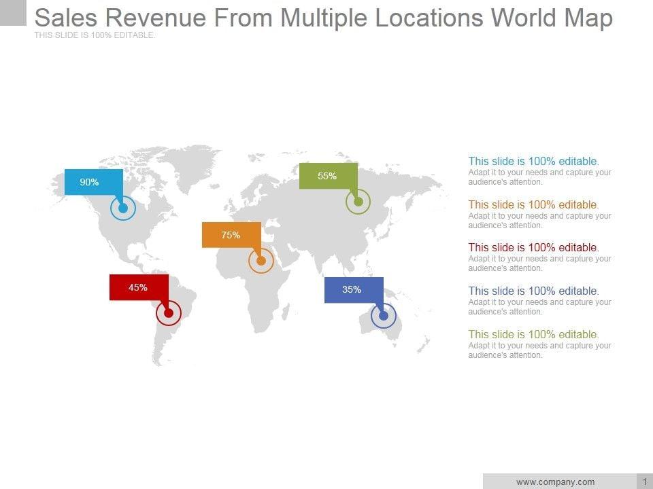653x489 pixels.
Task: Select the green pin circle on Asia
Action: click(x=358, y=202)
